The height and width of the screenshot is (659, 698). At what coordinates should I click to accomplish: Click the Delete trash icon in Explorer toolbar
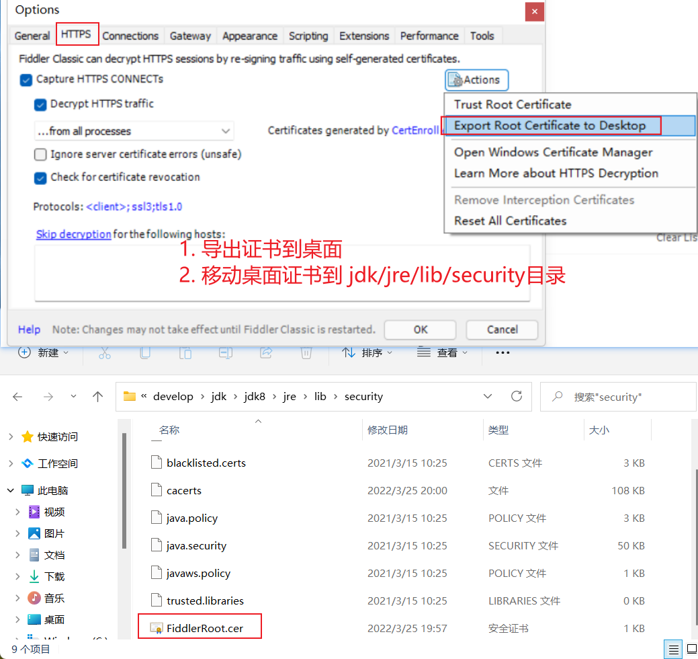coord(306,353)
